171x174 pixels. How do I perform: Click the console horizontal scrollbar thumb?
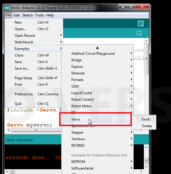pos(13,172)
